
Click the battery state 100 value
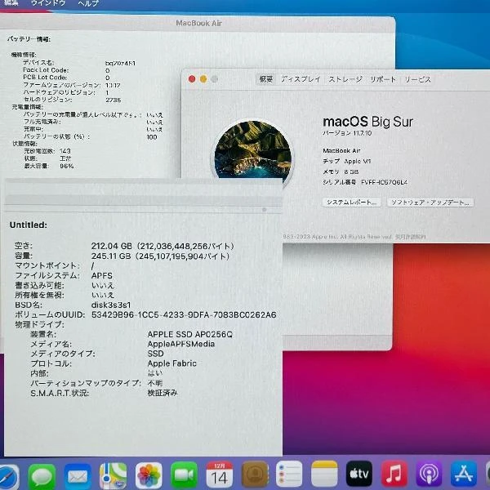[x=152, y=137]
